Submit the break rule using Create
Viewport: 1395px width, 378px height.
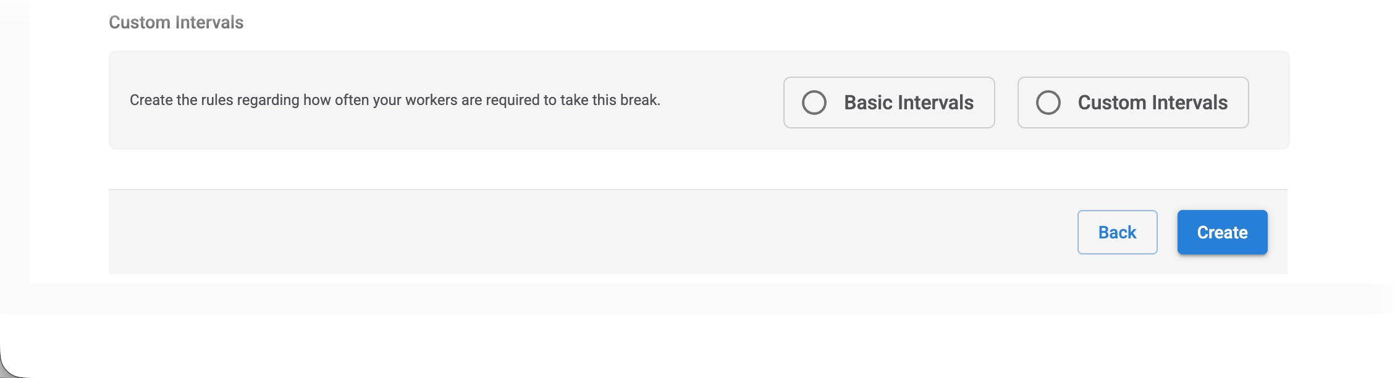[1222, 232]
